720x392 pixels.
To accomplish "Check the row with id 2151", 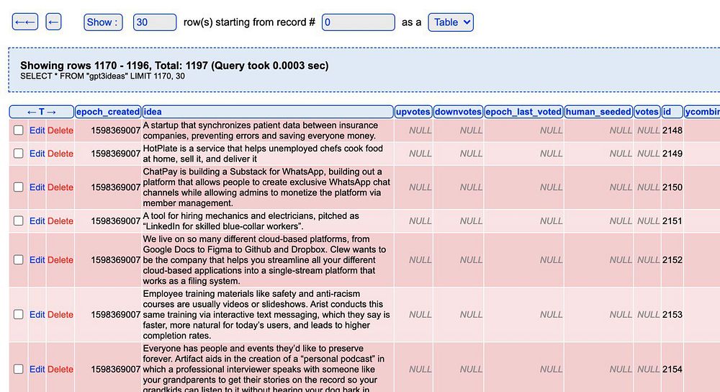I will (x=19, y=220).
